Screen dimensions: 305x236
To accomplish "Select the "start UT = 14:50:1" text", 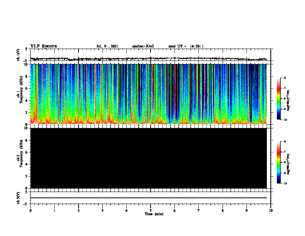I will 186,46.
